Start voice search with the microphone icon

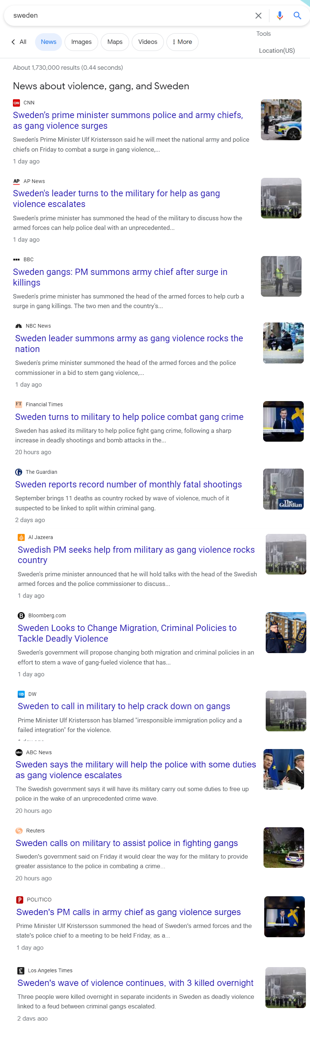click(x=280, y=15)
